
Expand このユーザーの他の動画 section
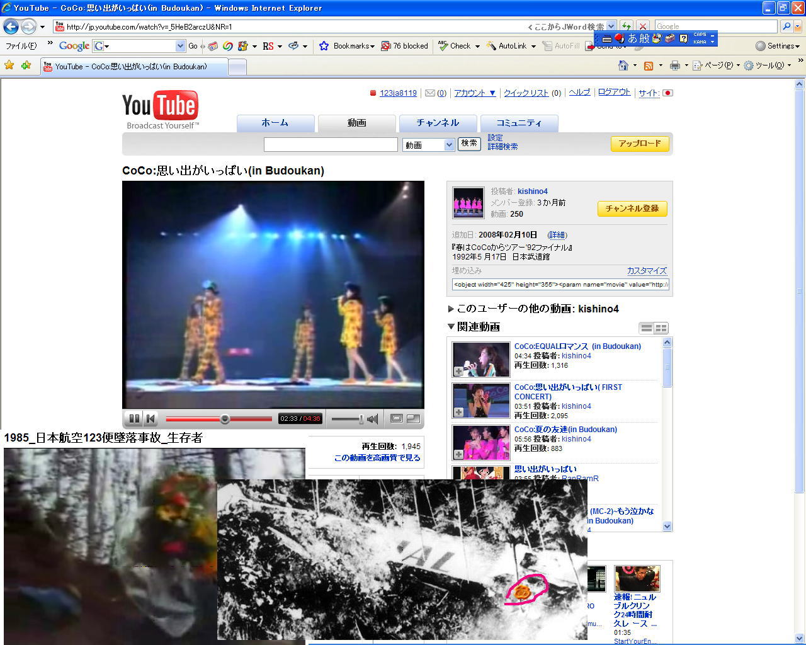[451, 309]
